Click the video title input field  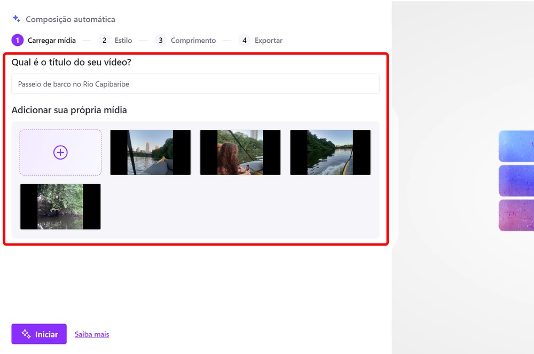point(194,84)
